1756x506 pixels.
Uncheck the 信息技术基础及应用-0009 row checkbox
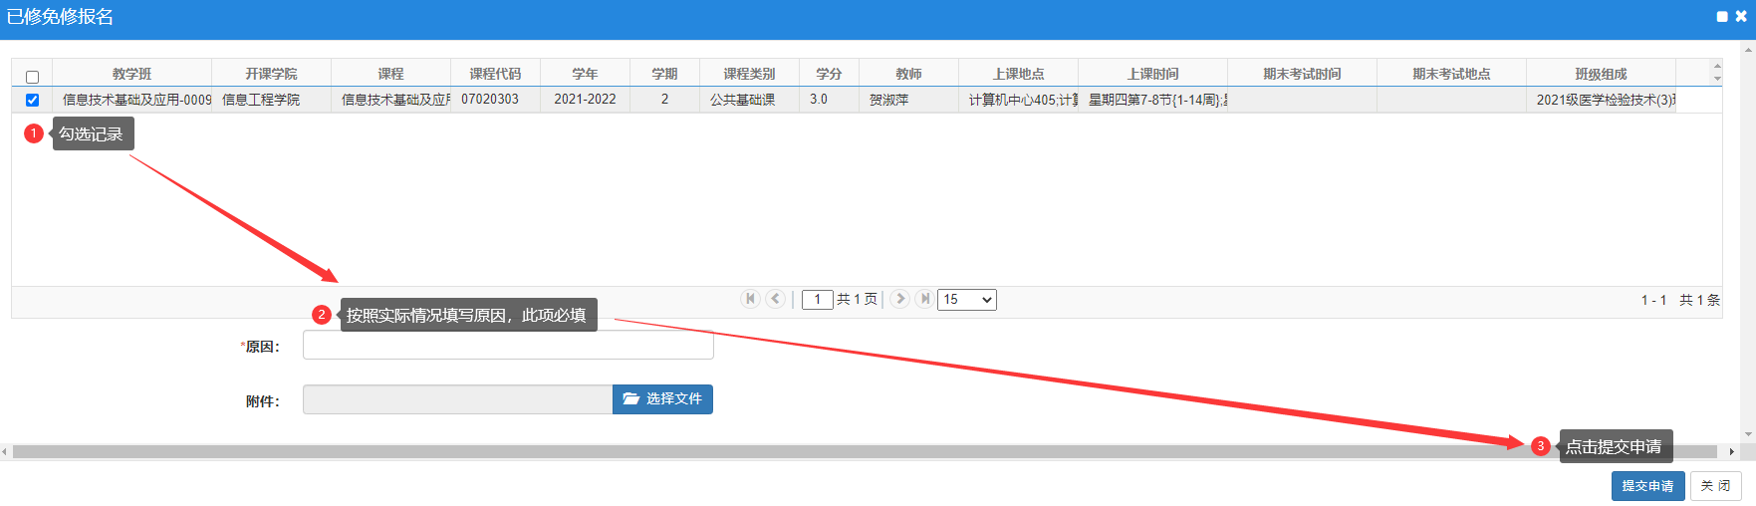tap(32, 100)
